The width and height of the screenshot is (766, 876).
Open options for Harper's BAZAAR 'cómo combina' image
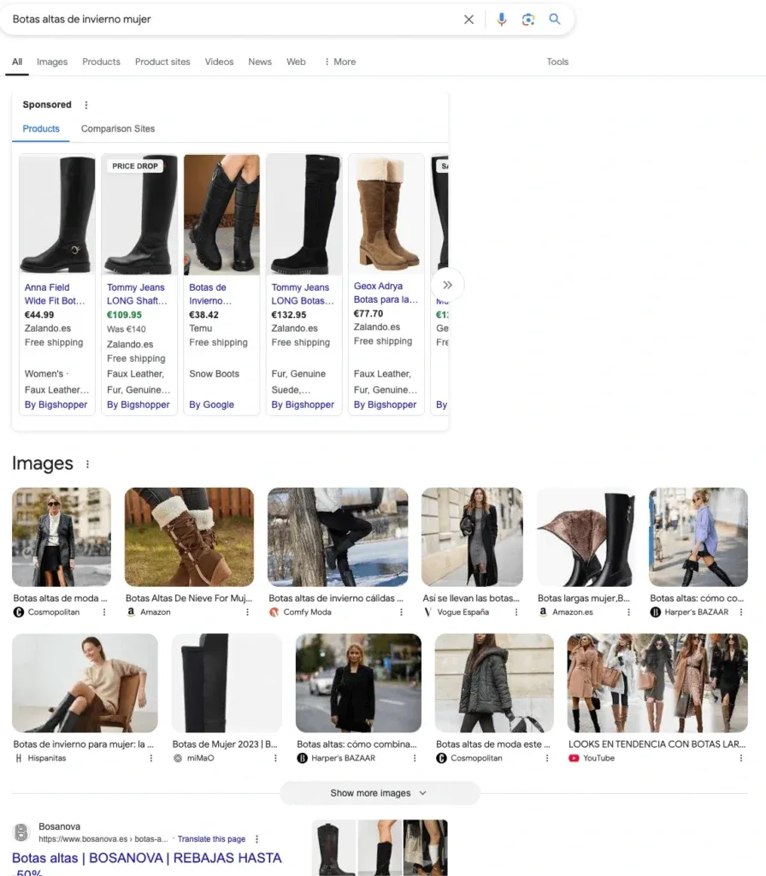(415, 758)
